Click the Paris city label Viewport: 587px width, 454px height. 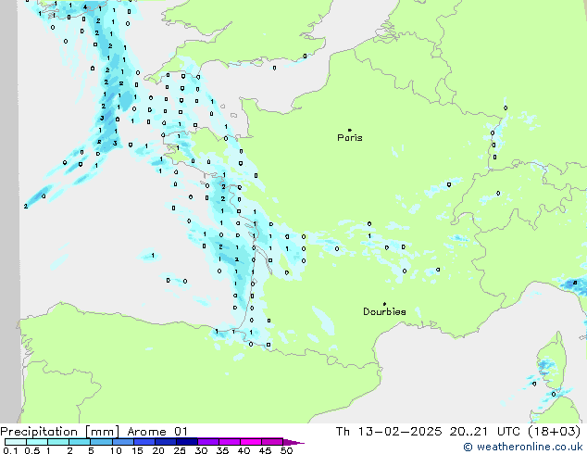click(350, 137)
